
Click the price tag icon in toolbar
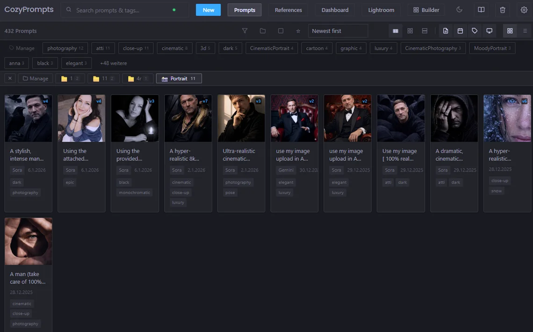pos(475,31)
